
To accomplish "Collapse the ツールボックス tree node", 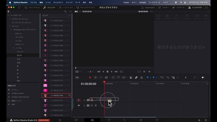I will pos(8,15).
